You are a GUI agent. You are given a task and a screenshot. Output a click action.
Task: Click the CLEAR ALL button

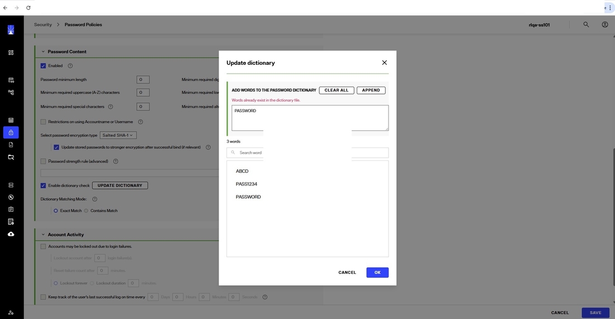tap(337, 90)
